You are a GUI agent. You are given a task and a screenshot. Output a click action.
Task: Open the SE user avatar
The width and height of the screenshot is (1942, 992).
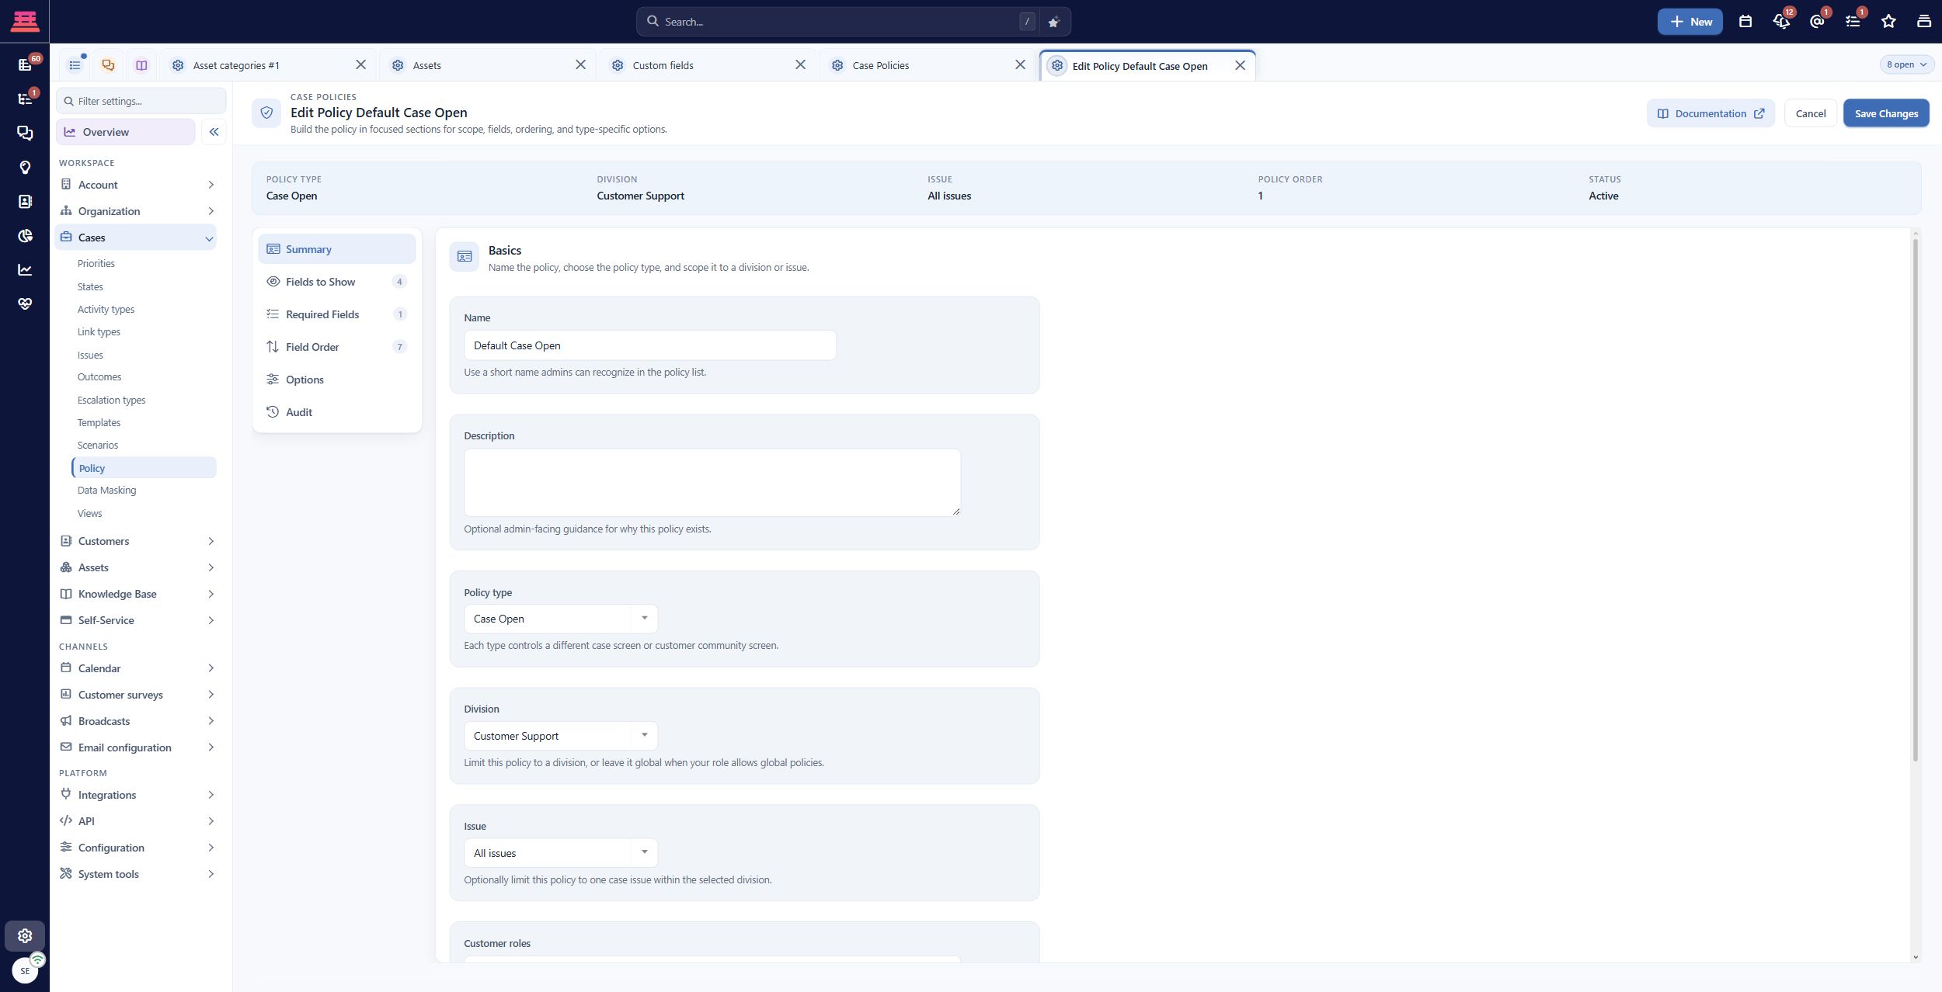point(25,970)
